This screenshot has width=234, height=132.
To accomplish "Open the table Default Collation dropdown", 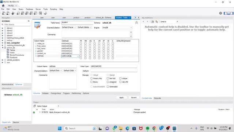I will (x=84, y=27).
